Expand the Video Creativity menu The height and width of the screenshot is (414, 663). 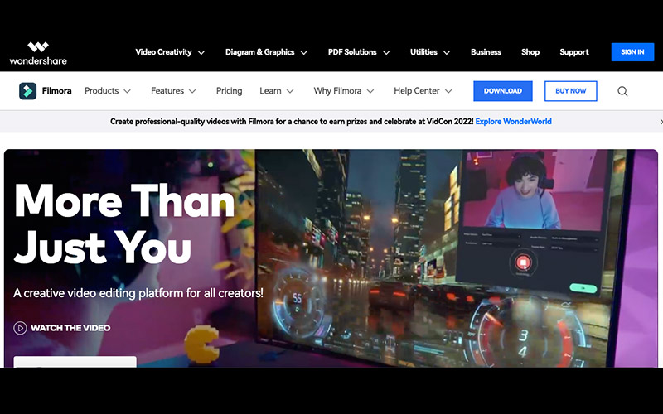[170, 52]
